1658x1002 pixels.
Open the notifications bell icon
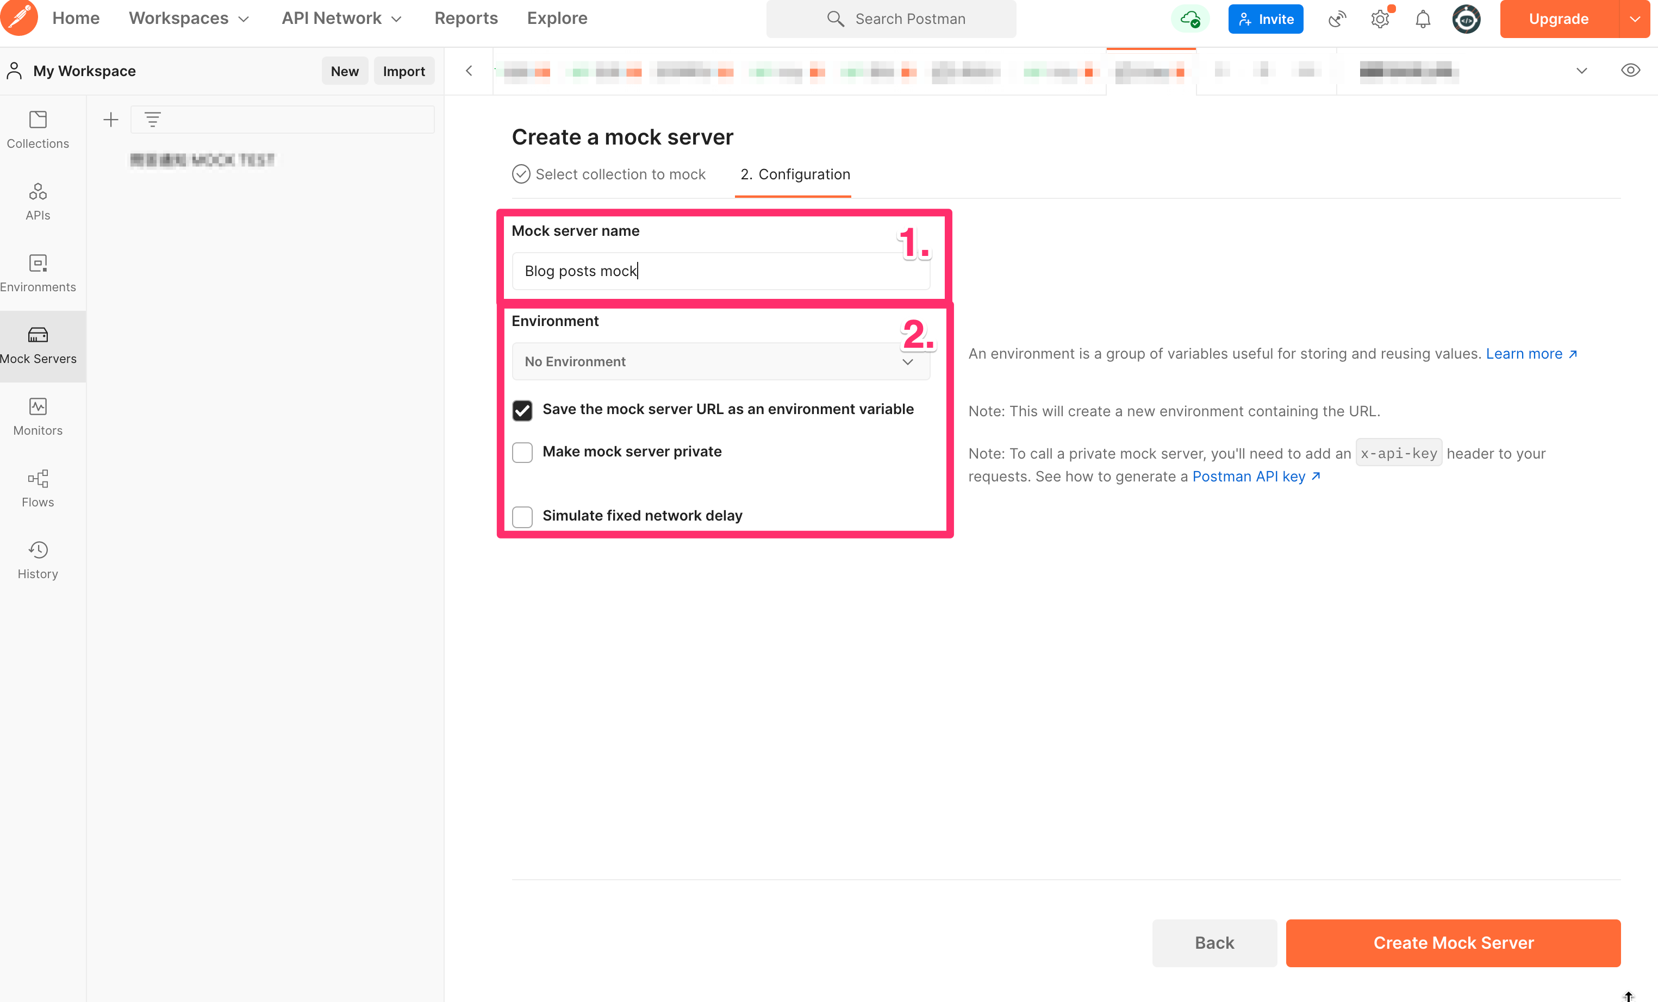[1423, 19]
